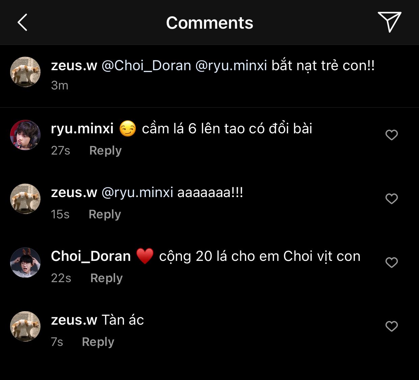Open @ryu.minxi mention in zeus.w's reply

(x=137, y=193)
